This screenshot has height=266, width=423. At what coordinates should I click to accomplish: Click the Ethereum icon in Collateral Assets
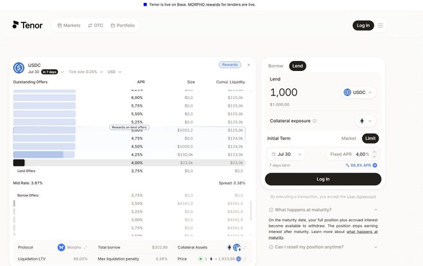[230, 247]
